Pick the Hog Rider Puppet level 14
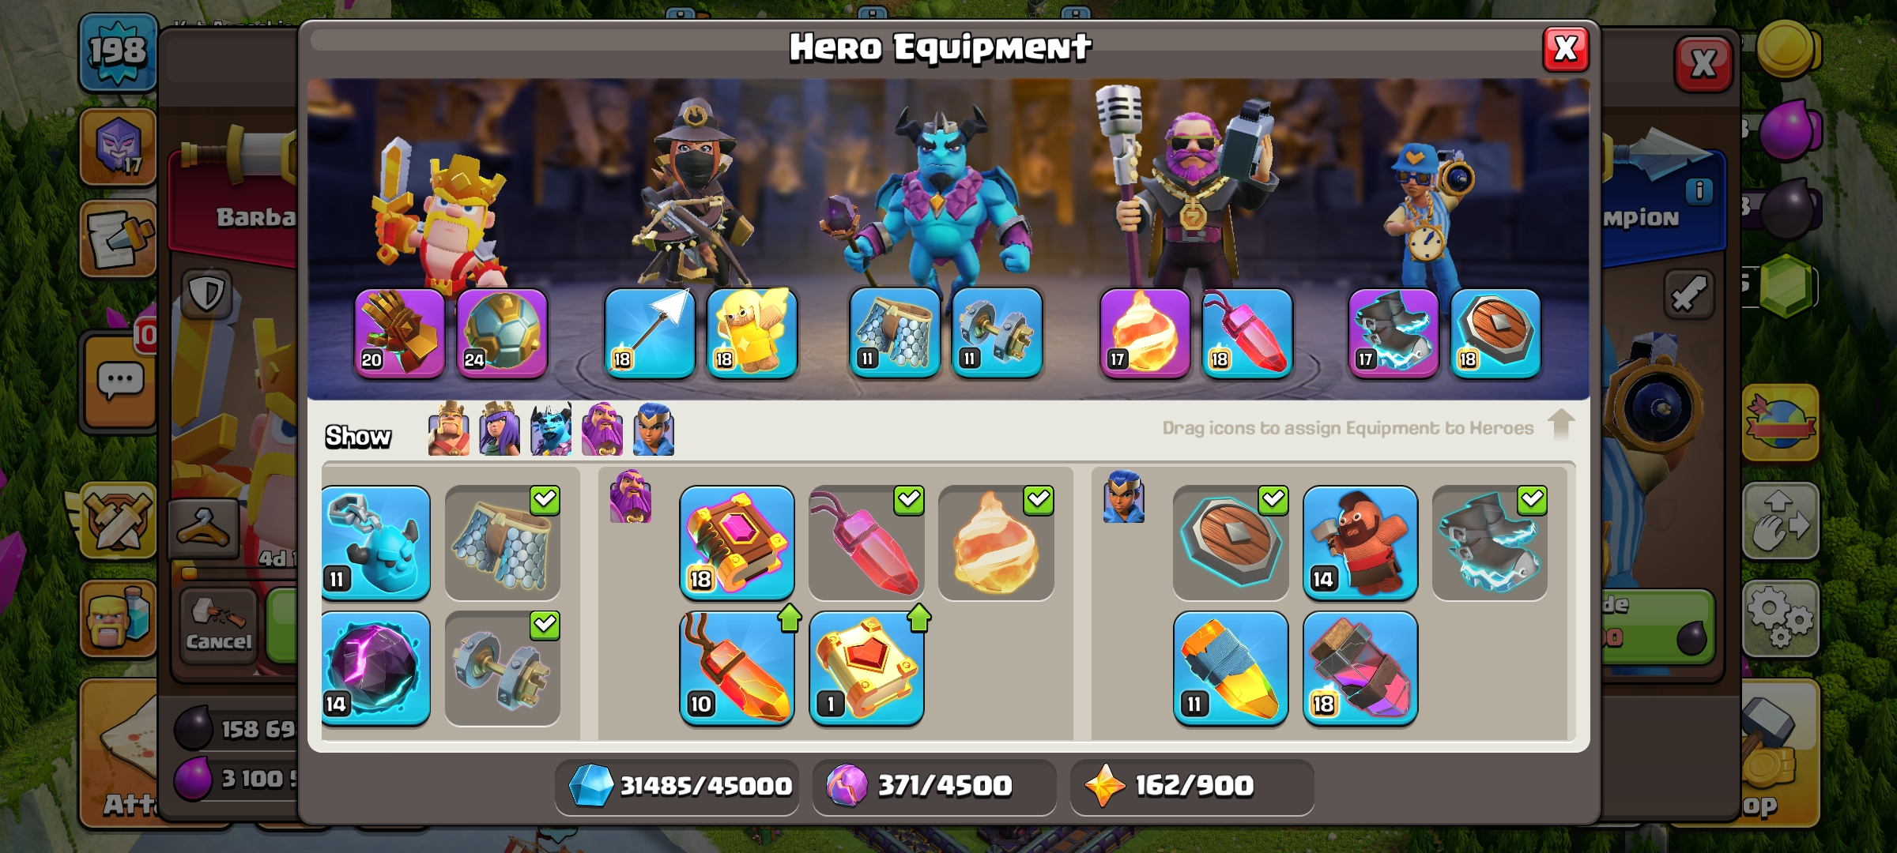 coord(1360,543)
